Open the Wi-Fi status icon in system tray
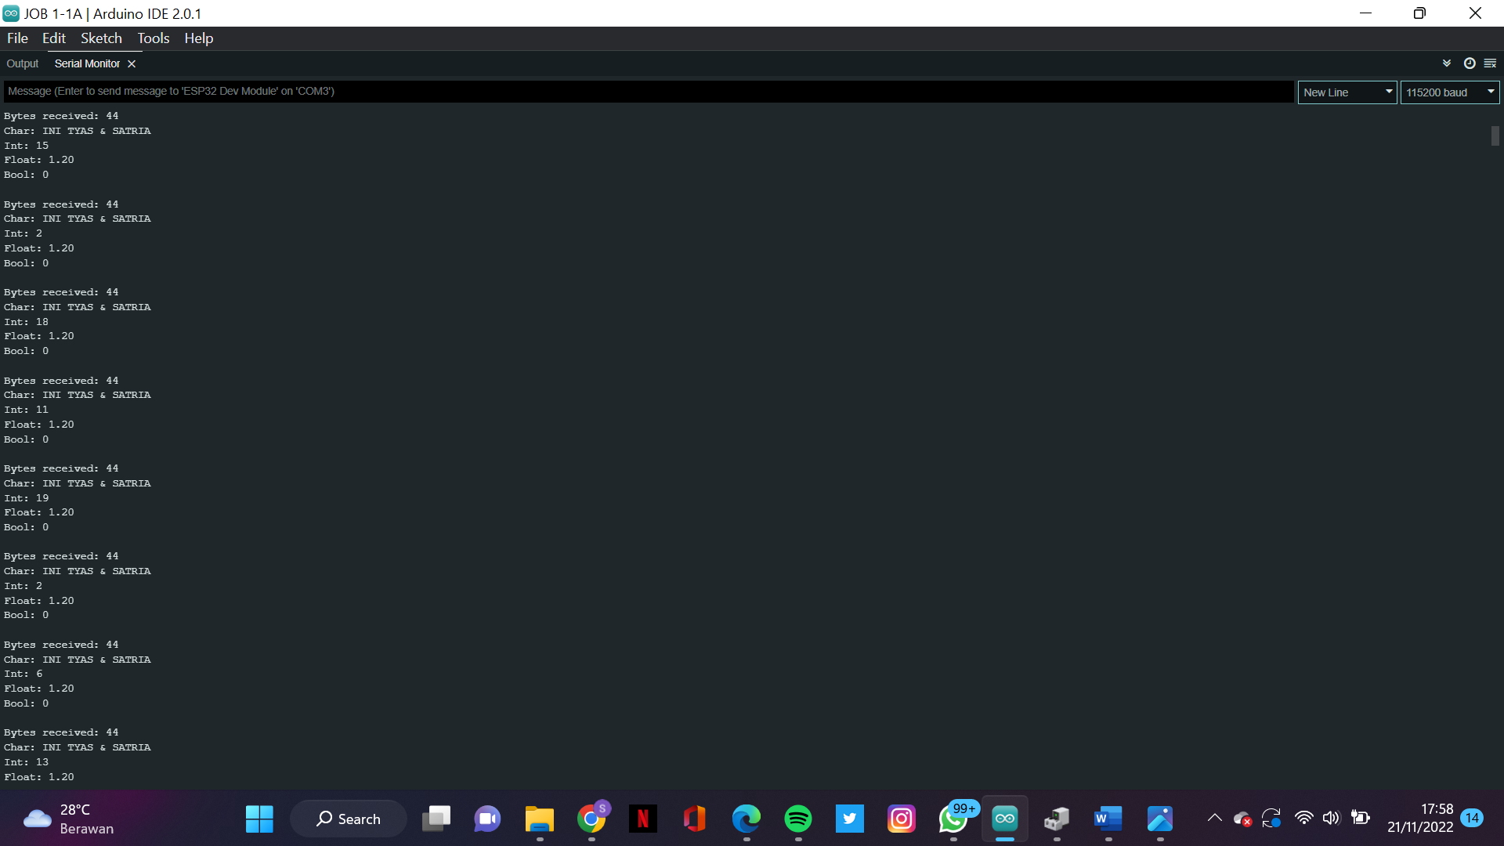The height and width of the screenshot is (846, 1504). click(1303, 818)
